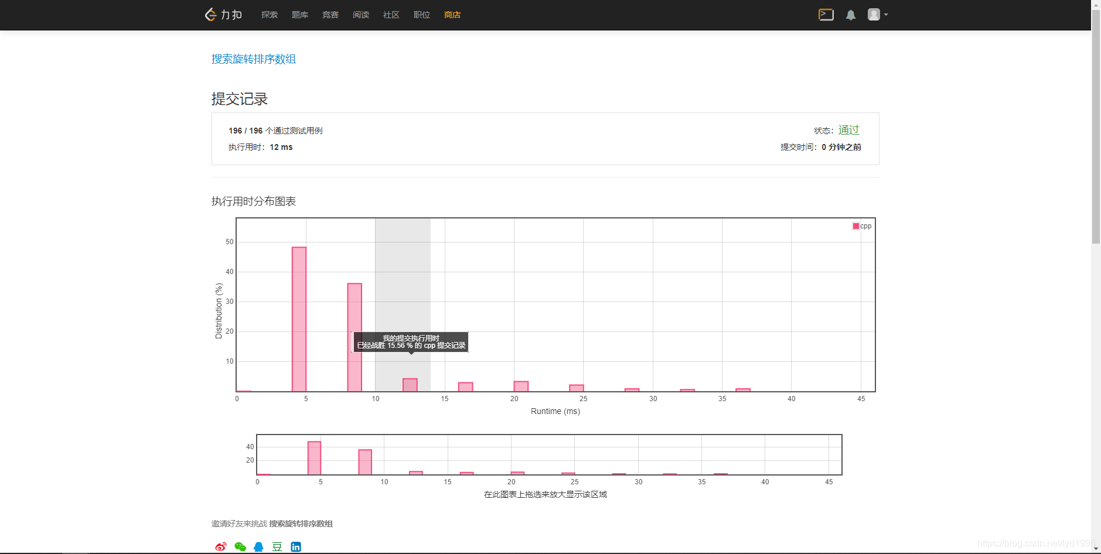Click the main chart bar near 16 ms
The width and height of the screenshot is (1101, 554).
pyautogui.click(x=465, y=387)
